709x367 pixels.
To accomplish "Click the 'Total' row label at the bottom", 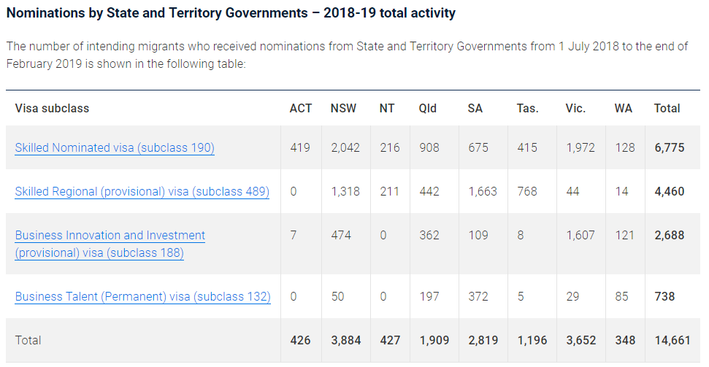I will pyautogui.click(x=28, y=341).
